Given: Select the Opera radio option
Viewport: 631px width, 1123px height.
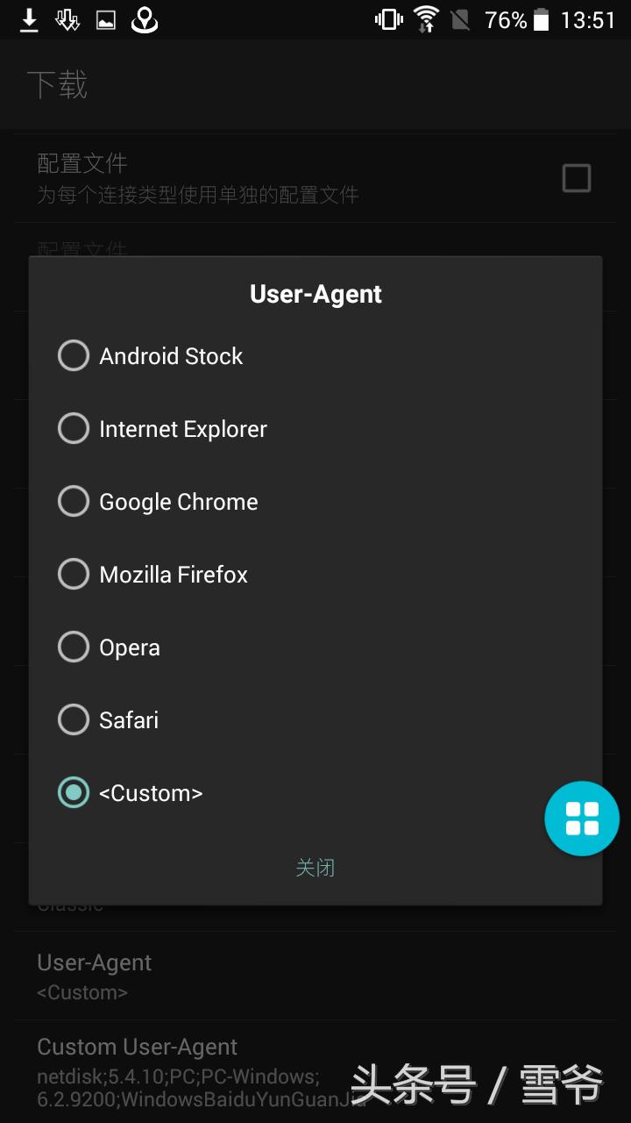Looking at the screenshot, I should (x=74, y=647).
